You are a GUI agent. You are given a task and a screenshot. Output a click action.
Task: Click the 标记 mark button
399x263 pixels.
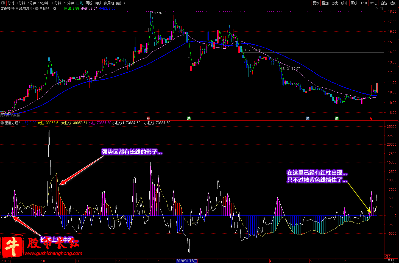373,3
